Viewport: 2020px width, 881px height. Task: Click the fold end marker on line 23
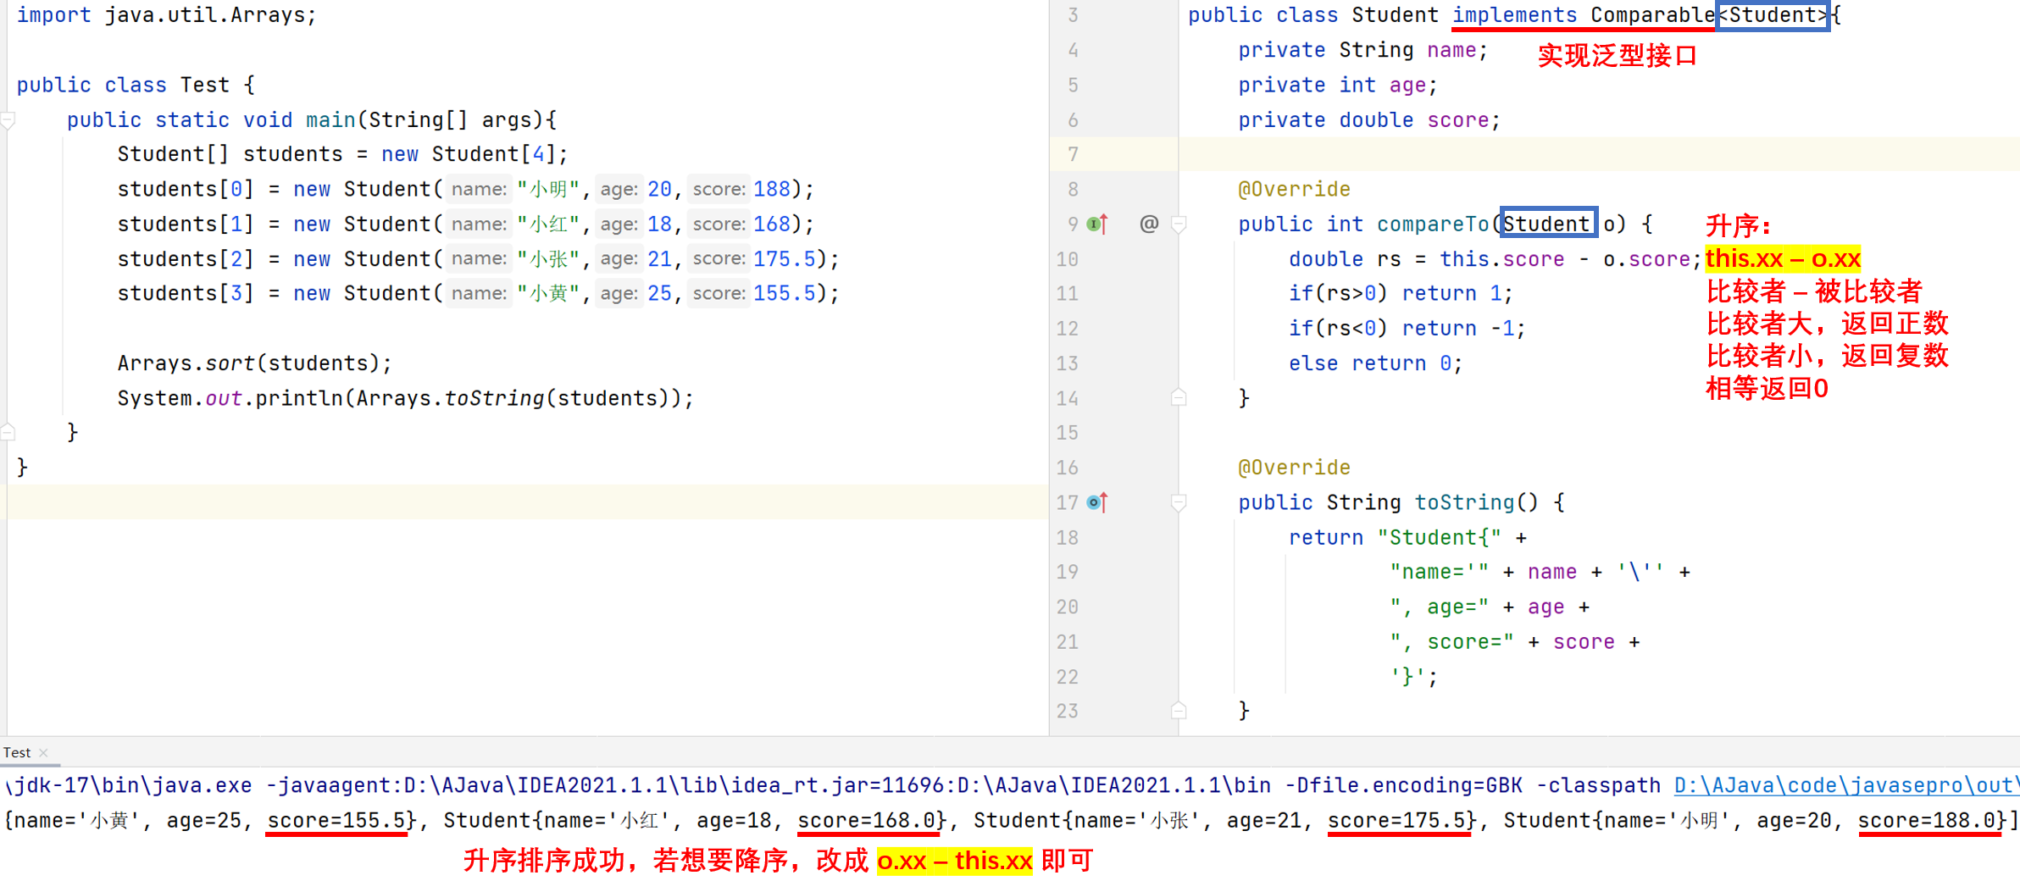[x=1179, y=710]
